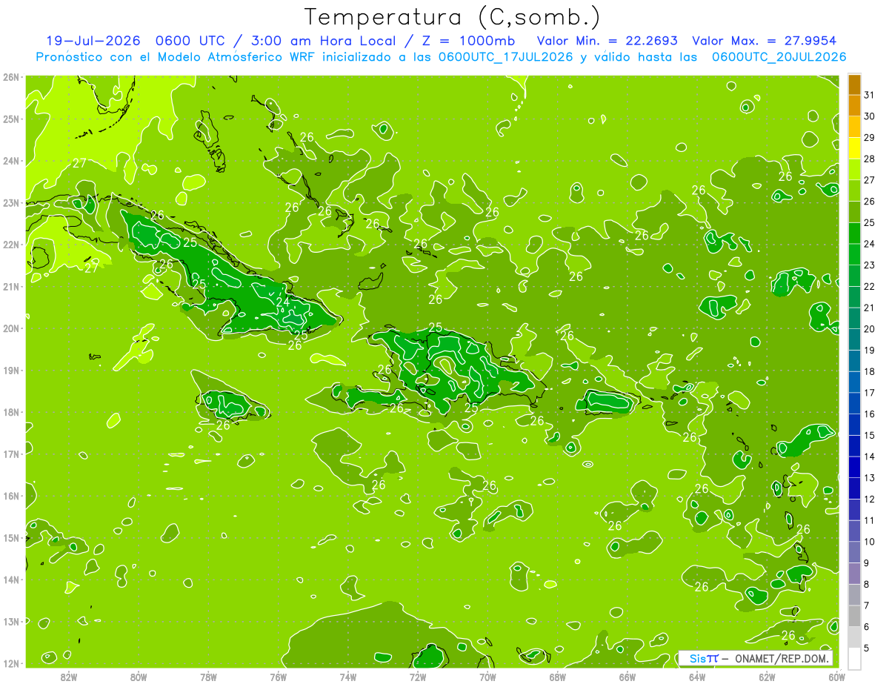Click the initialization stamp "0600UTC_17JUL2026"

(506, 57)
